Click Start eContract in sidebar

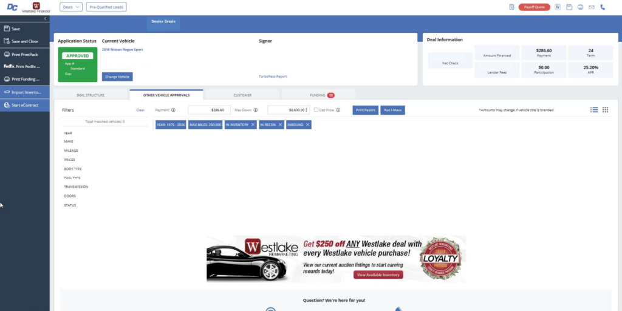coord(24,105)
